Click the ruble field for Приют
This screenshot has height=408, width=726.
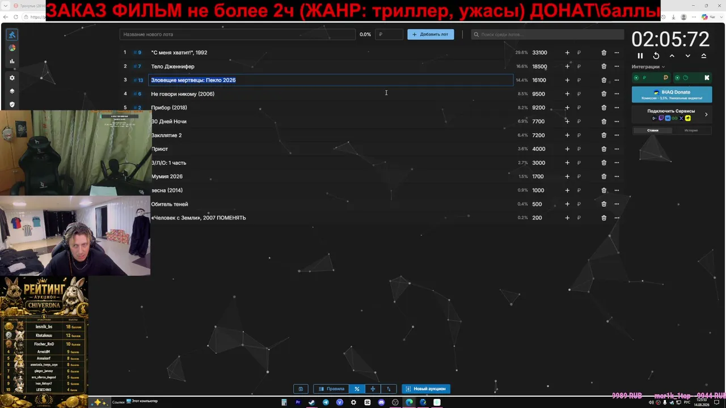(579, 149)
